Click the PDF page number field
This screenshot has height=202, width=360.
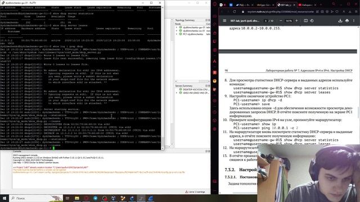coord(265,21)
